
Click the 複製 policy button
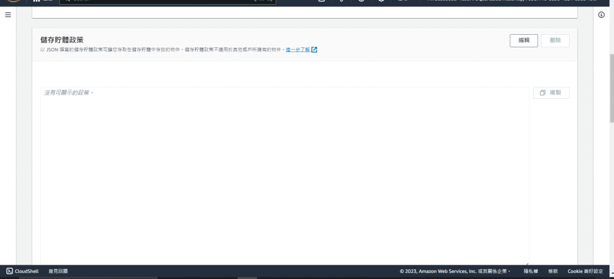tap(551, 93)
